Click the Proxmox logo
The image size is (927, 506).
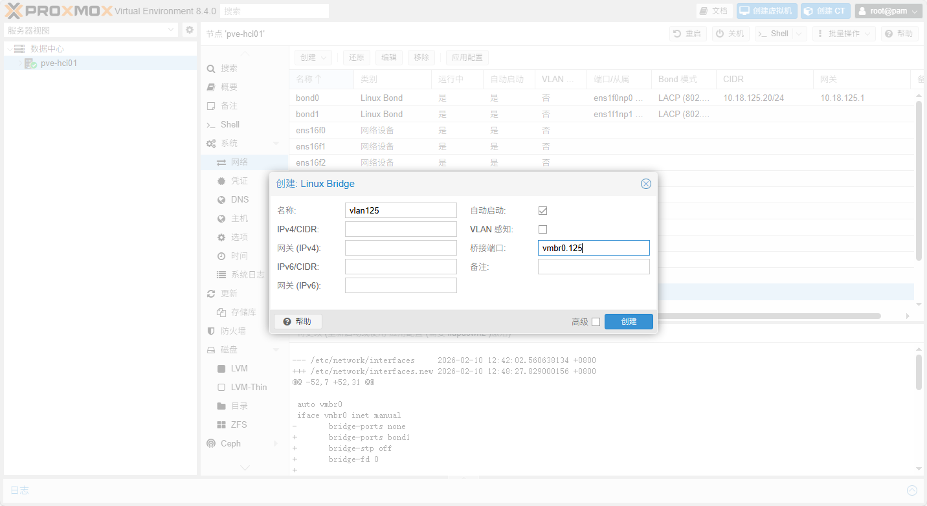58,11
